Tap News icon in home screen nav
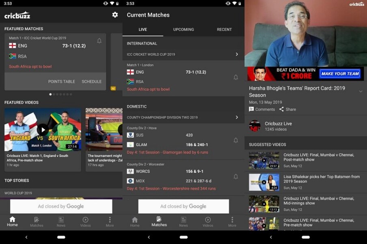 click(x=61, y=222)
